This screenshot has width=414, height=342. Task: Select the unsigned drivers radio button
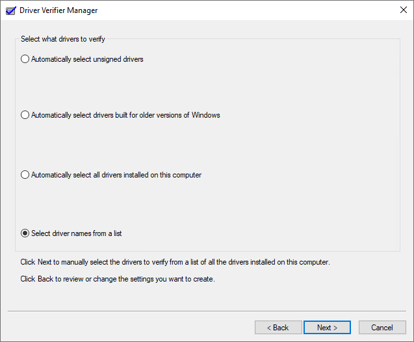pyautogui.click(x=25, y=59)
